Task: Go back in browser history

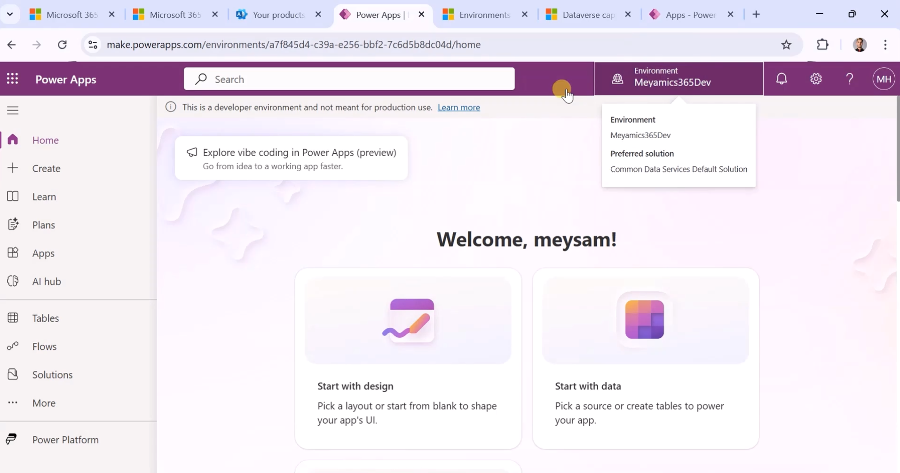Action: click(12, 45)
